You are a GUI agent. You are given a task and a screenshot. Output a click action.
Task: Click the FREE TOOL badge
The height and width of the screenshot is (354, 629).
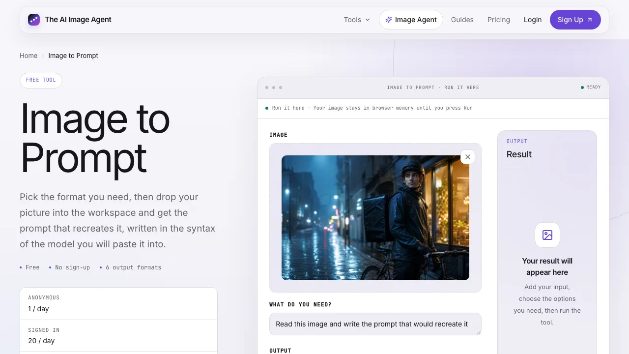click(x=41, y=80)
